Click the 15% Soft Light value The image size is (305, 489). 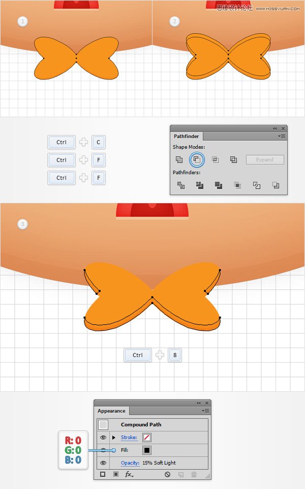point(159,463)
